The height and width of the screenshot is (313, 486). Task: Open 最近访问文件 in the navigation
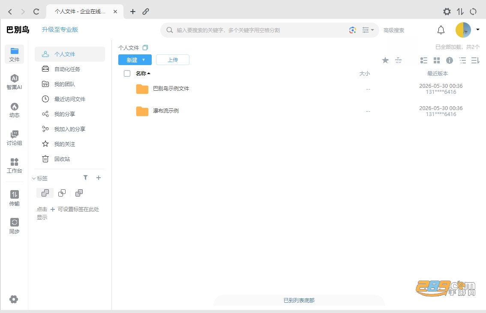(x=70, y=99)
